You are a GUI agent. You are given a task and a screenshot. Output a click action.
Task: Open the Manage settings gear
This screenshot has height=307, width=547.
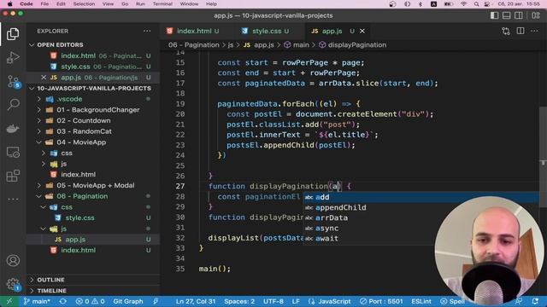(x=13, y=284)
